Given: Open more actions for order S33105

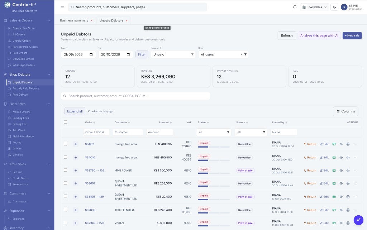Looking at the screenshot, I should coord(355,197).
